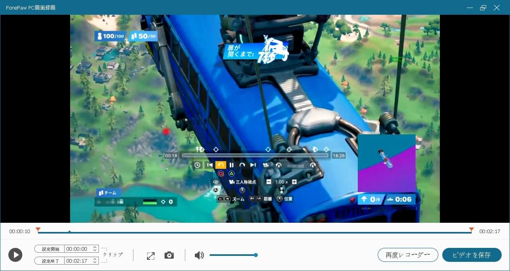Click the 設定終了 button
This screenshot has height=271, width=510.
pyautogui.click(x=49, y=261)
